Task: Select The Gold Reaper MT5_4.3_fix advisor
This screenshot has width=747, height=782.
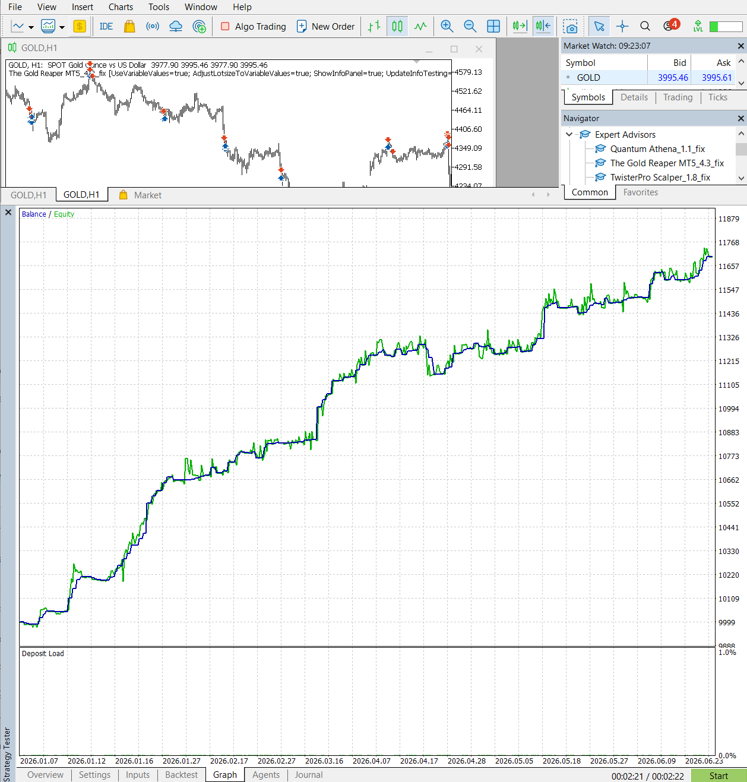Action: (x=667, y=163)
